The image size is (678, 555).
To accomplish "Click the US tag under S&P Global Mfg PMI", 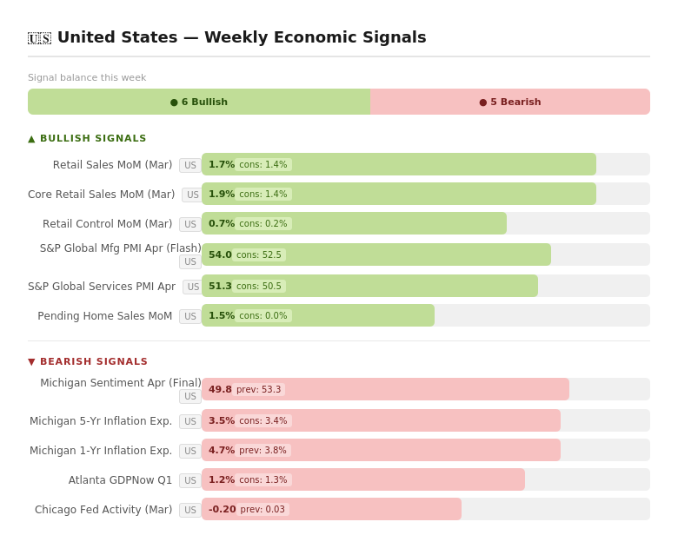I will pos(190,261).
